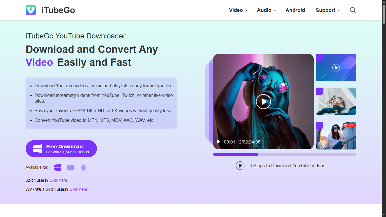The height and width of the screenshot is (217, 386).
Task: Click 32-bit users Click here link
Action: (x=58, y=180)
